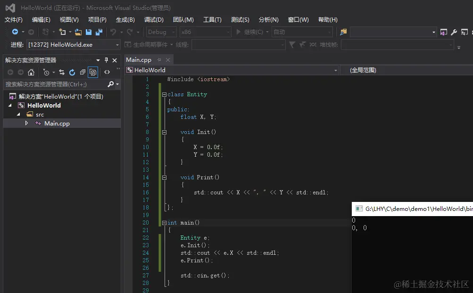This screenshot has height=293, width=473.
Task: Collapse the void Print() code block
Action: coord(164,177)
